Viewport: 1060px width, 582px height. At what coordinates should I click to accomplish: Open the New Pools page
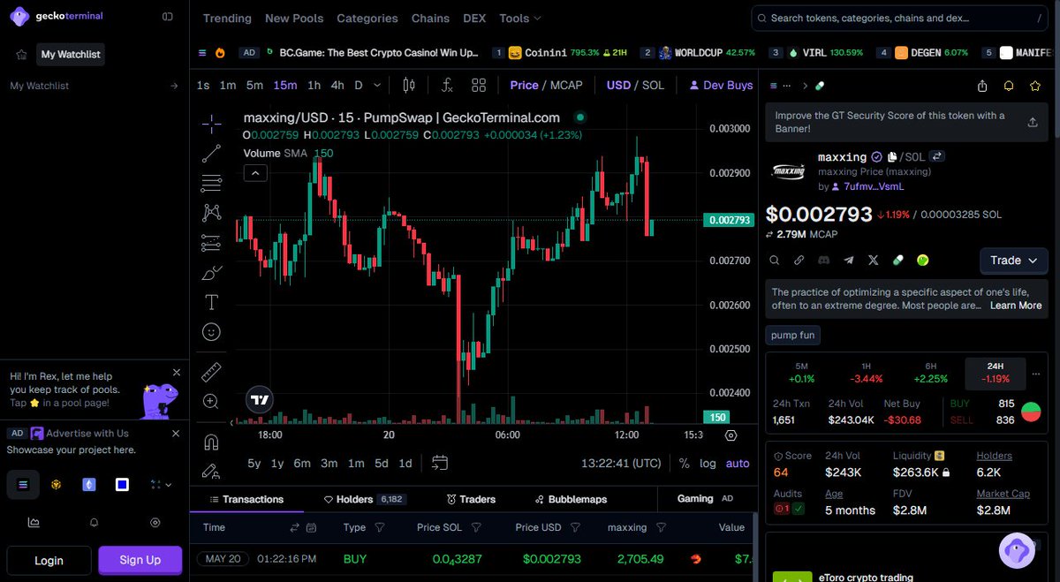coord(294,18)
